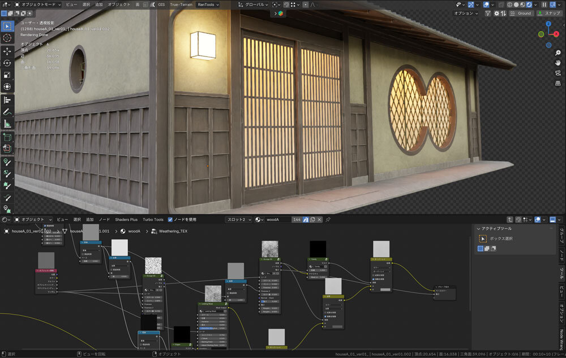This screenshot has width=566, height=358.
Task: Click the Ground button in the viewport header
Action: tap(521, 13)
